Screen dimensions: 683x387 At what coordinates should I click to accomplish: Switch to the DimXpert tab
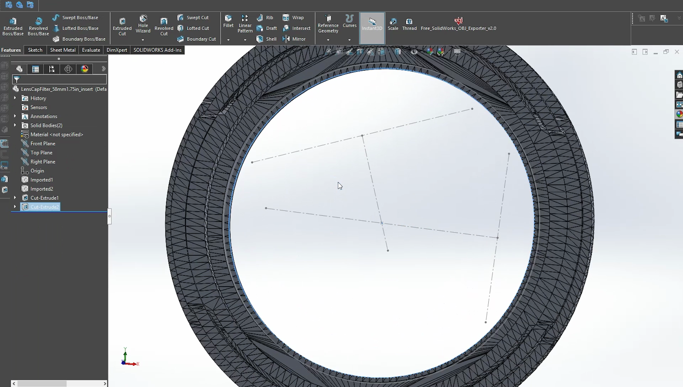(x=117, y=50)
